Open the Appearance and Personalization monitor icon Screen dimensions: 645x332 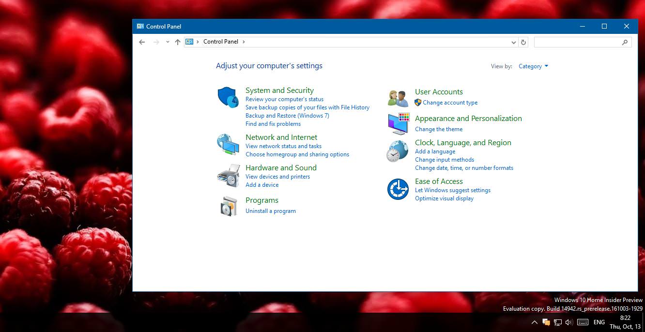399,124
